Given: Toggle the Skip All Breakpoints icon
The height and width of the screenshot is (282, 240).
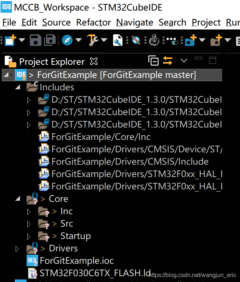Looking at the screenshot, I should click(x=136, y=40).
